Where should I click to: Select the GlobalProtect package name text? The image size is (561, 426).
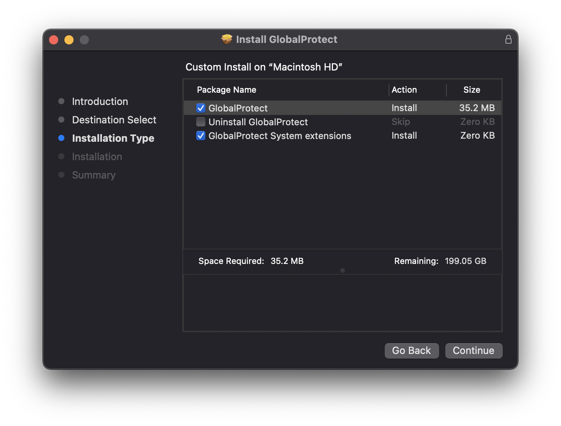click(238, 108)
